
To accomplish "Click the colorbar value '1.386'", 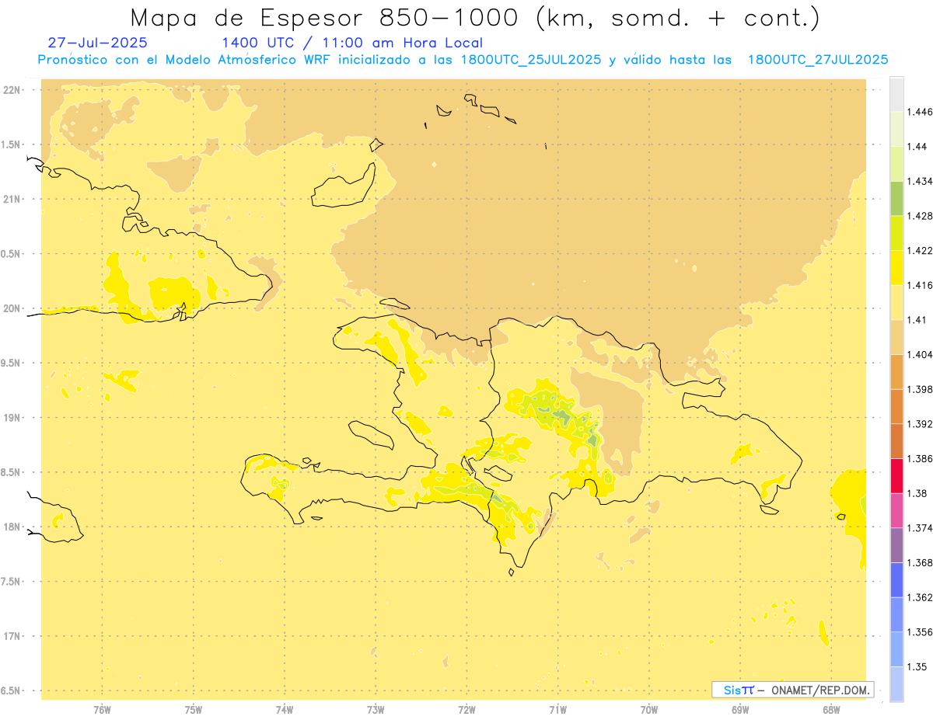I will pyautogui.click(x=919, y=458).
